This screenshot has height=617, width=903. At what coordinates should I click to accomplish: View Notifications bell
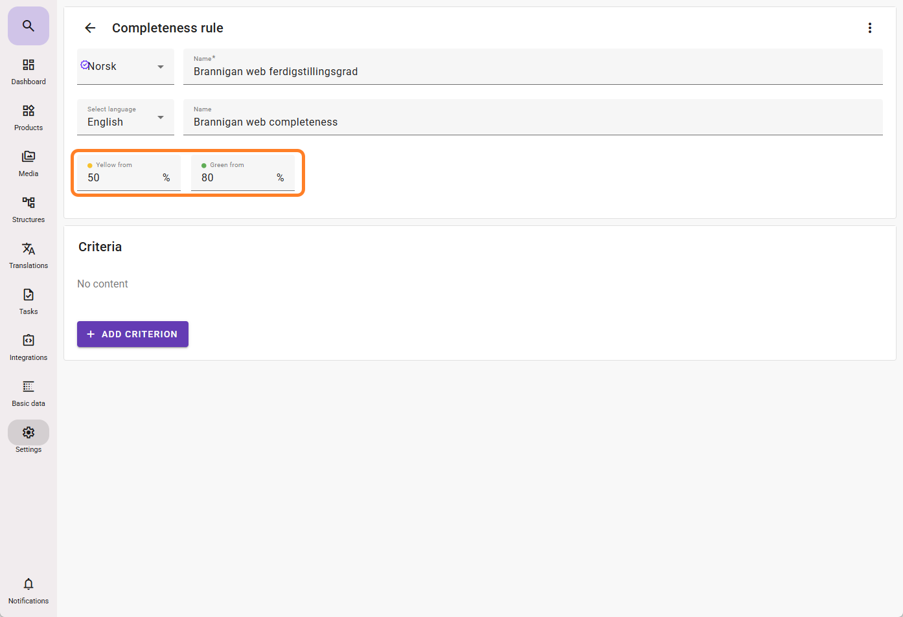(x=29, y=590)
